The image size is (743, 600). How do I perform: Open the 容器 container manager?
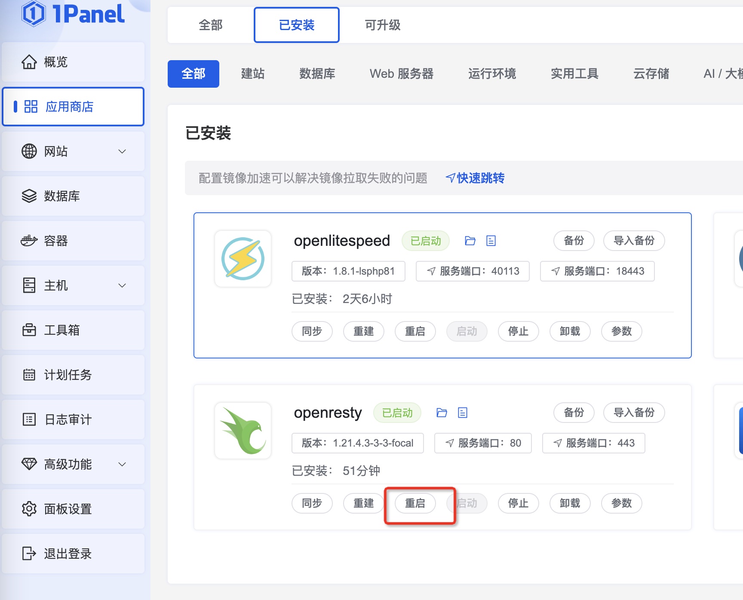[x=55, y=241]
